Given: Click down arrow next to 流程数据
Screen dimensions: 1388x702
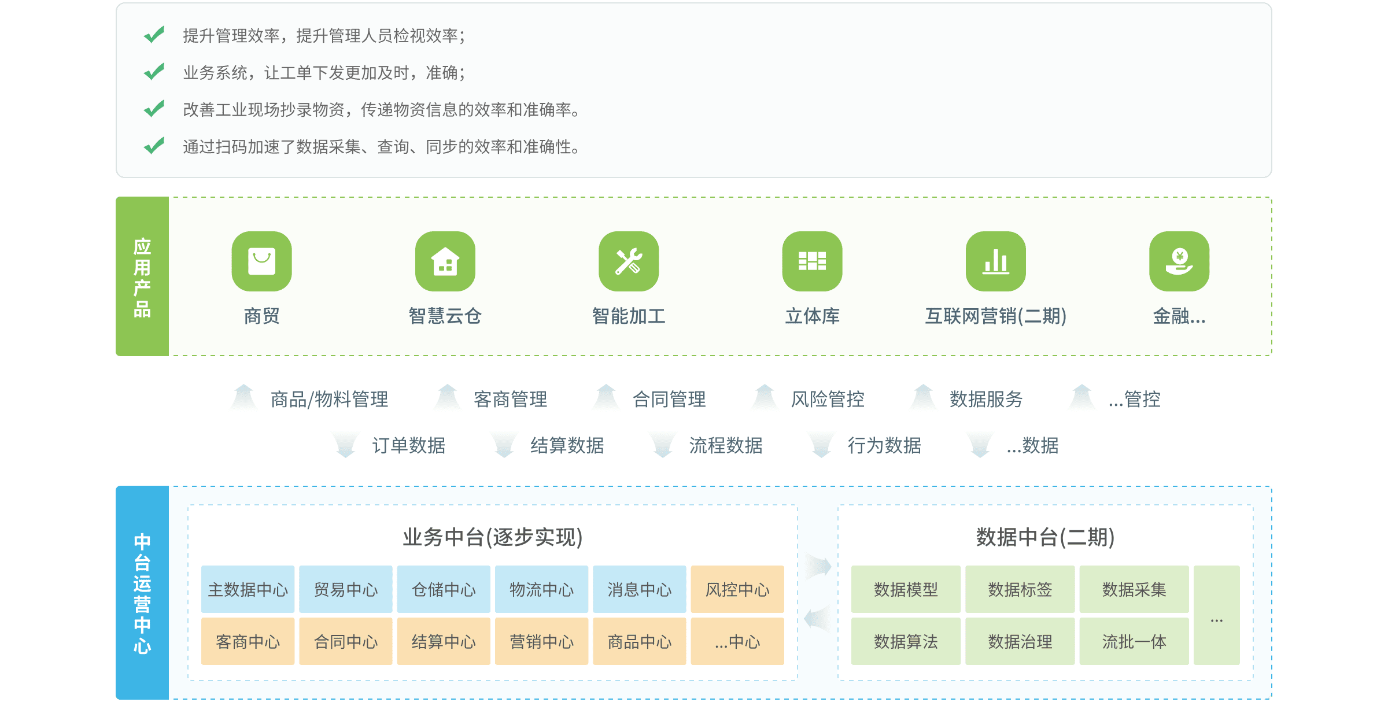Looking at the screenshot, I should point(662,445).
